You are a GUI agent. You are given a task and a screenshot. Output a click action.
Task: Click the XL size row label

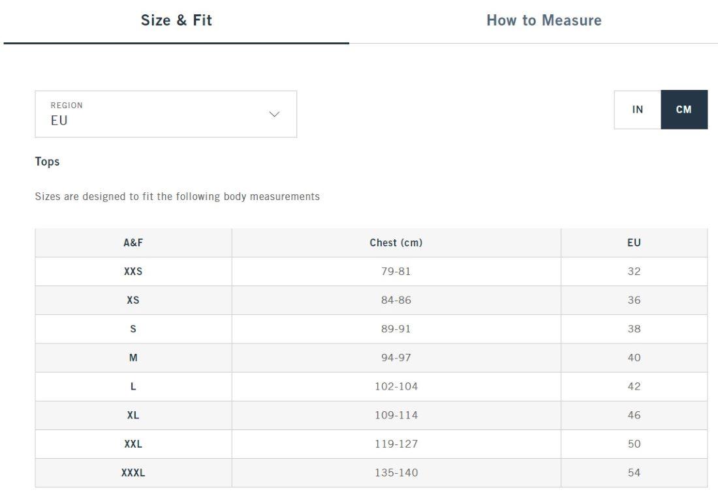133,415
